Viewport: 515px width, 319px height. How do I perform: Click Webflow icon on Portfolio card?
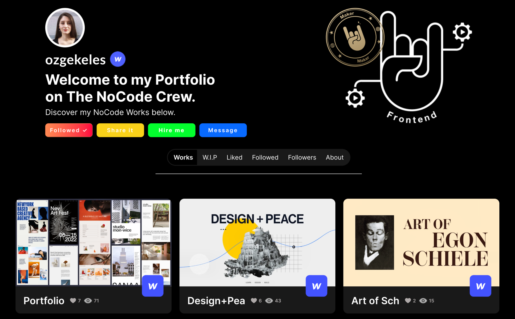[x=153, y=286]
